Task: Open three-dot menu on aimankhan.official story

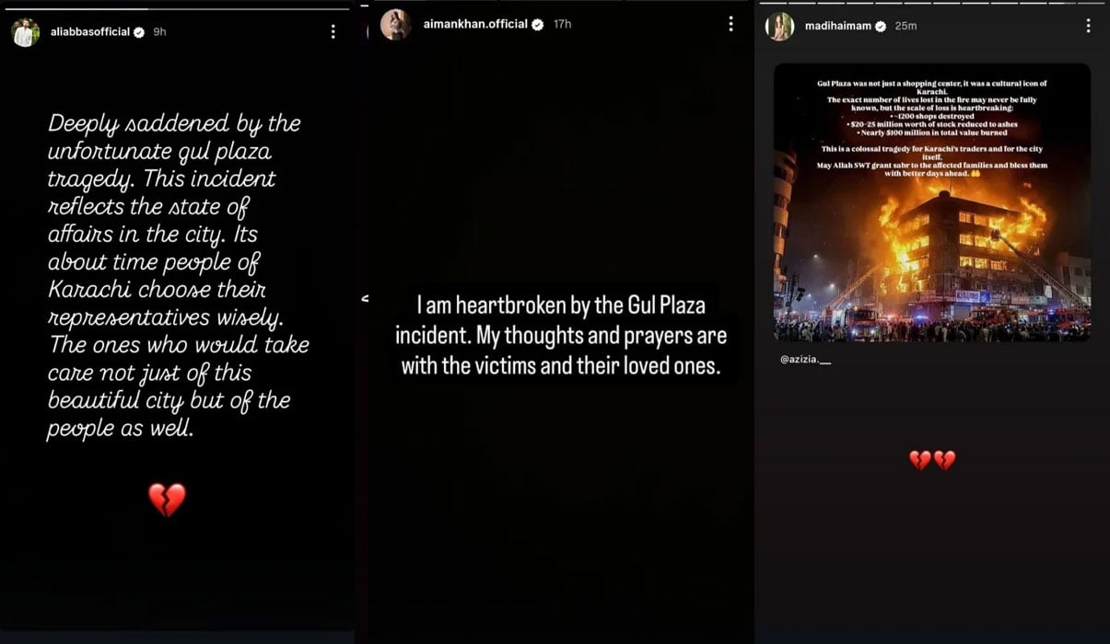Action: point(730,24)
